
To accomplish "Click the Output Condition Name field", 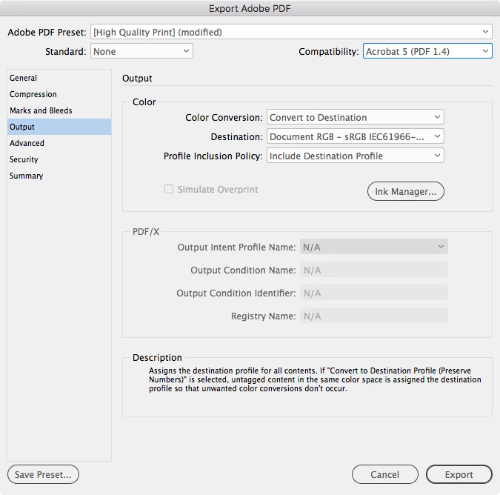I will tap(374, 270).
